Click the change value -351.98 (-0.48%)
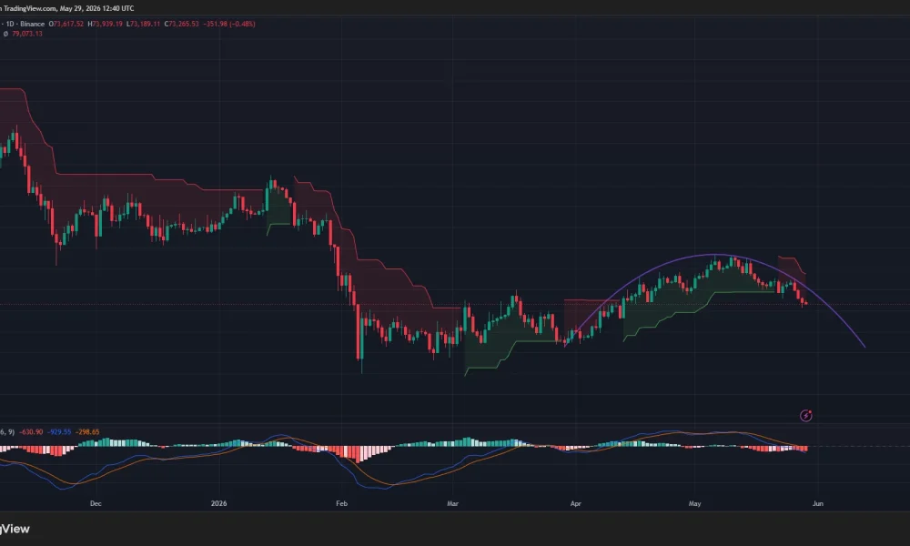 (x=229, y=24)
